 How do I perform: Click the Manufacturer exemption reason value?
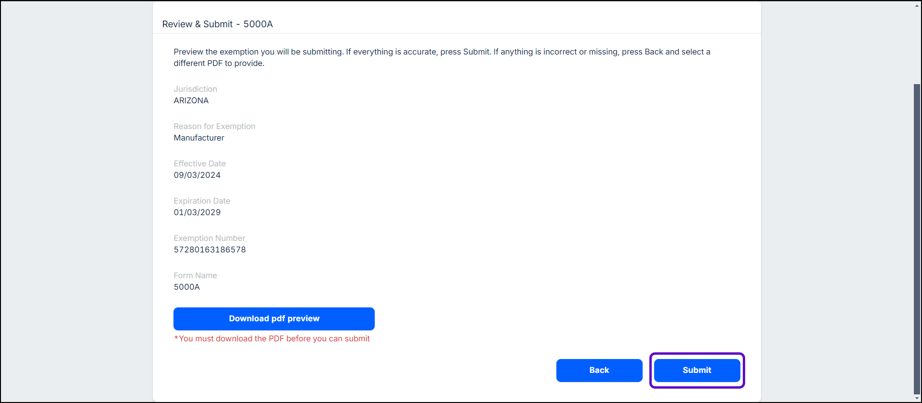pos(199,138)
